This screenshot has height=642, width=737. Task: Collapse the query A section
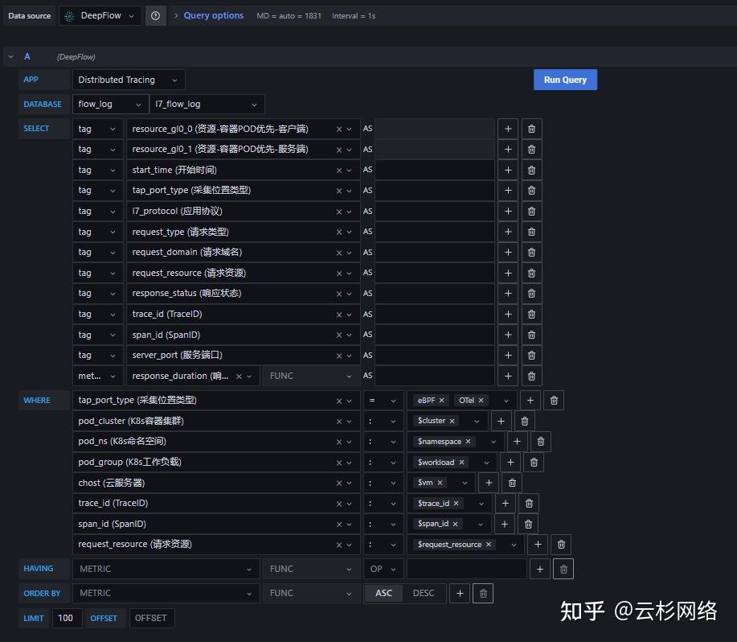pos(10,56)
